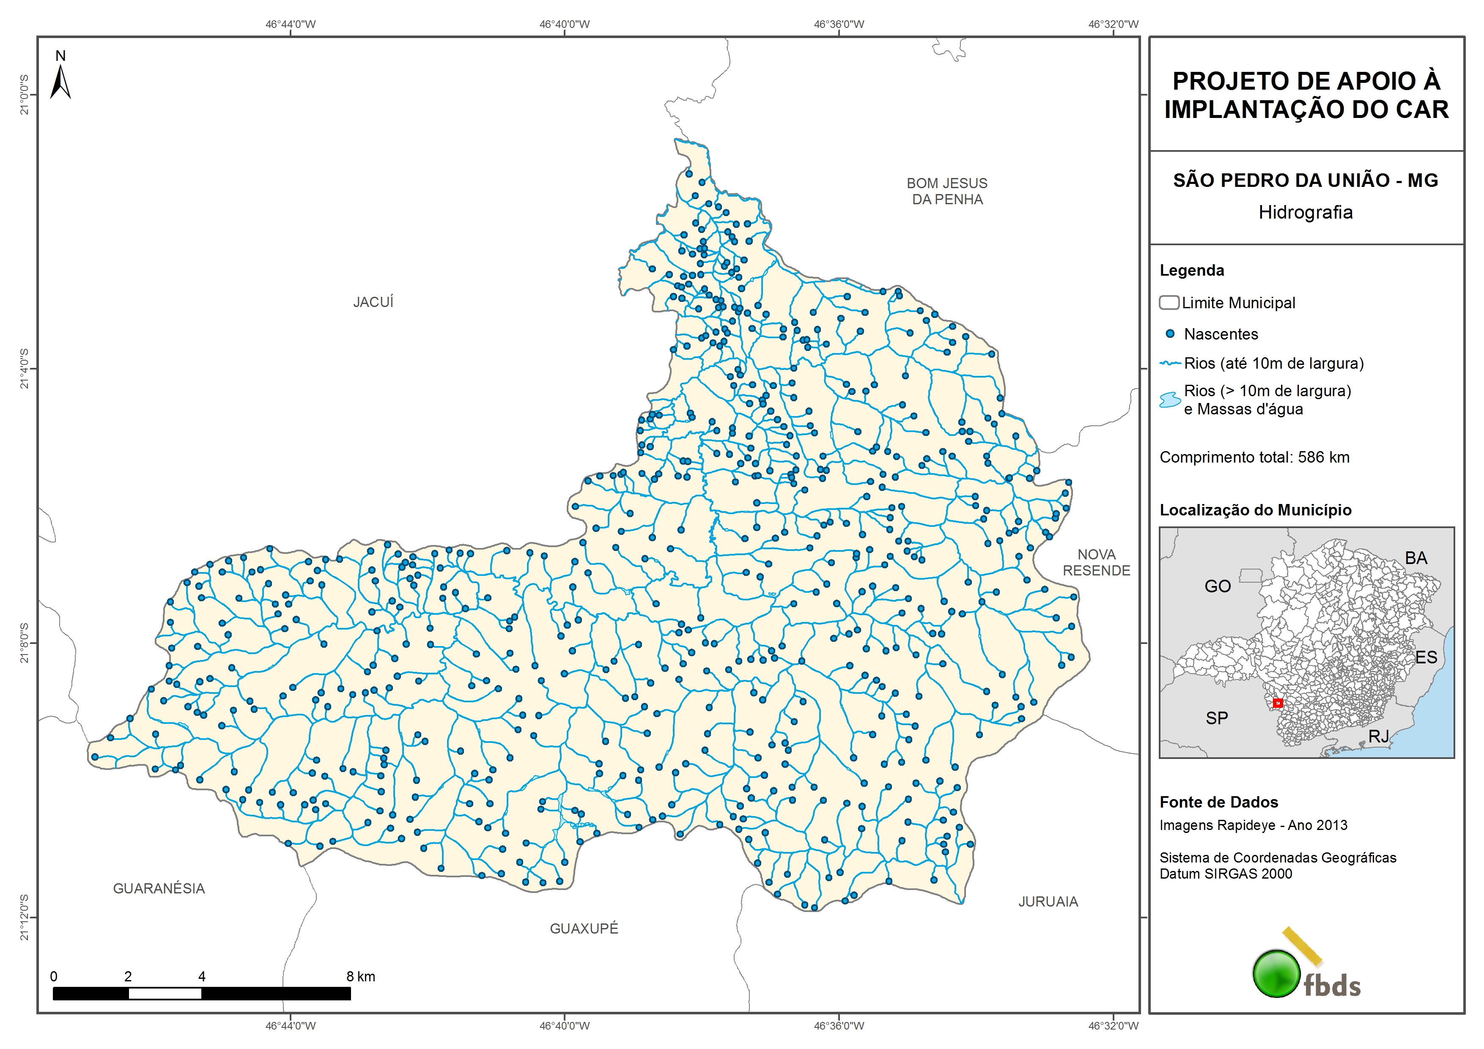Image resolution: width=1484 pixels, height=1049 pixels.
Task: Click the GUAXUPÉ map label
Action: click(584, 928)
